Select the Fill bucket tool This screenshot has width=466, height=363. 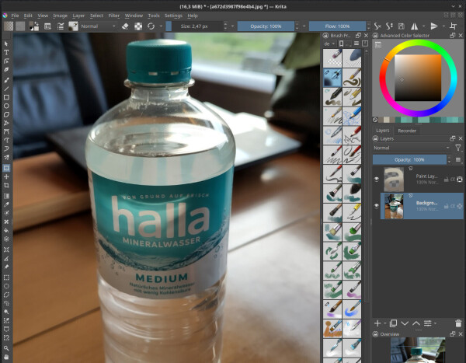pyautogui.click(x=6, y=230)
